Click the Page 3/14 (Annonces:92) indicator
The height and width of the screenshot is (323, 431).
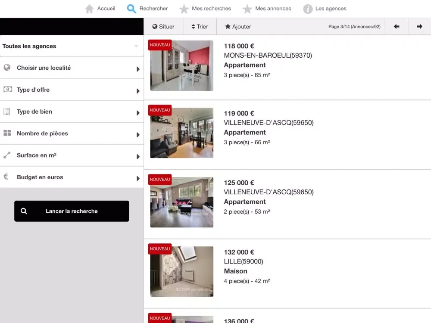pos(354,27)
